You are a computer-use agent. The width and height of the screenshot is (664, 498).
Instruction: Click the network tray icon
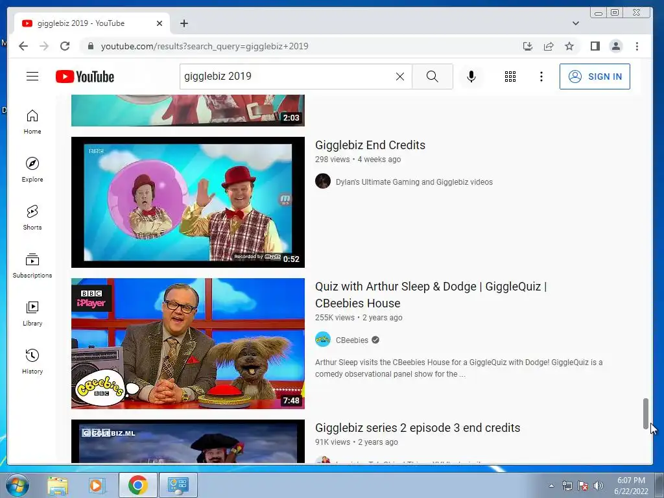pos(567,486)
